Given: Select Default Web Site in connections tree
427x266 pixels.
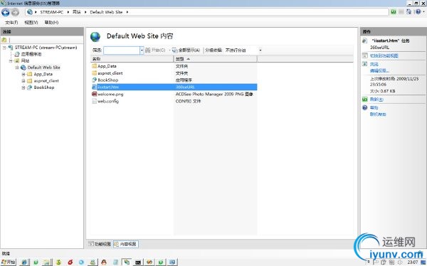Looking at the screenshot, I should point(43,68).
